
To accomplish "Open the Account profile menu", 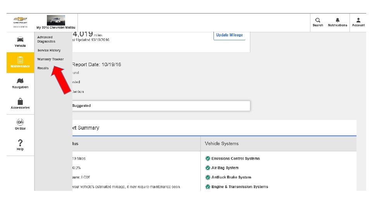I will click(x=358, y=22).
